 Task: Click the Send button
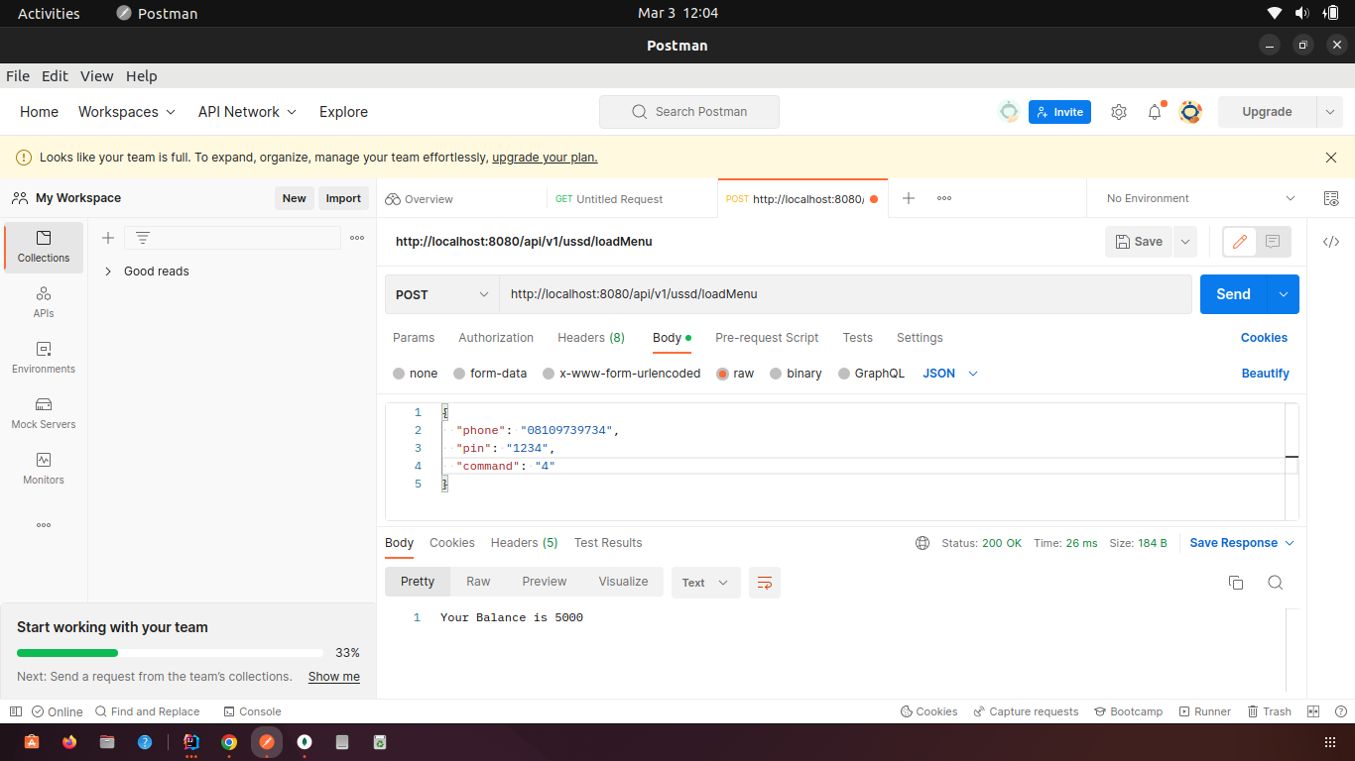pos(1233,294)
